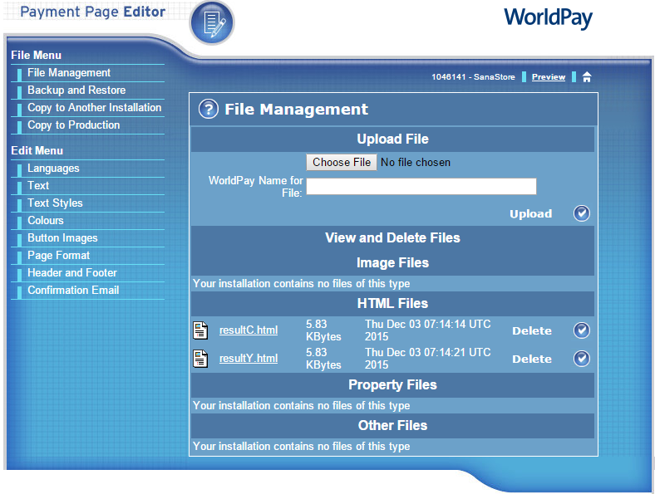Click Delete text for resultY.html
The height and width of the screenshot is (494, 655).
click(532, 359)
